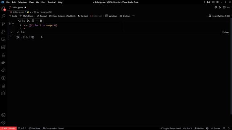Open the notebook Outline
232x130 pixels.
click(125, 16)
